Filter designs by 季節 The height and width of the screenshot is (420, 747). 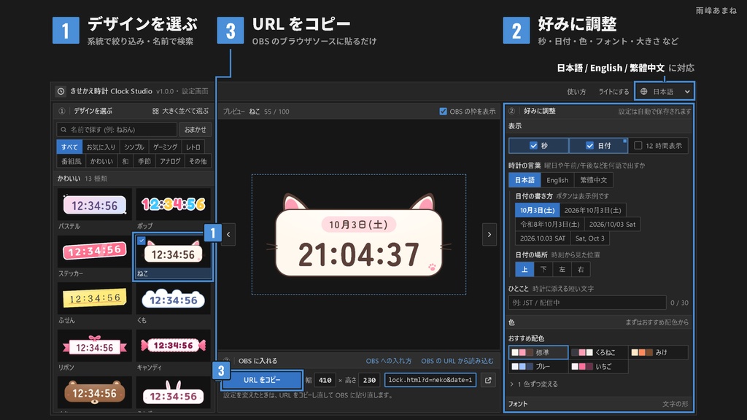[144, 161]
